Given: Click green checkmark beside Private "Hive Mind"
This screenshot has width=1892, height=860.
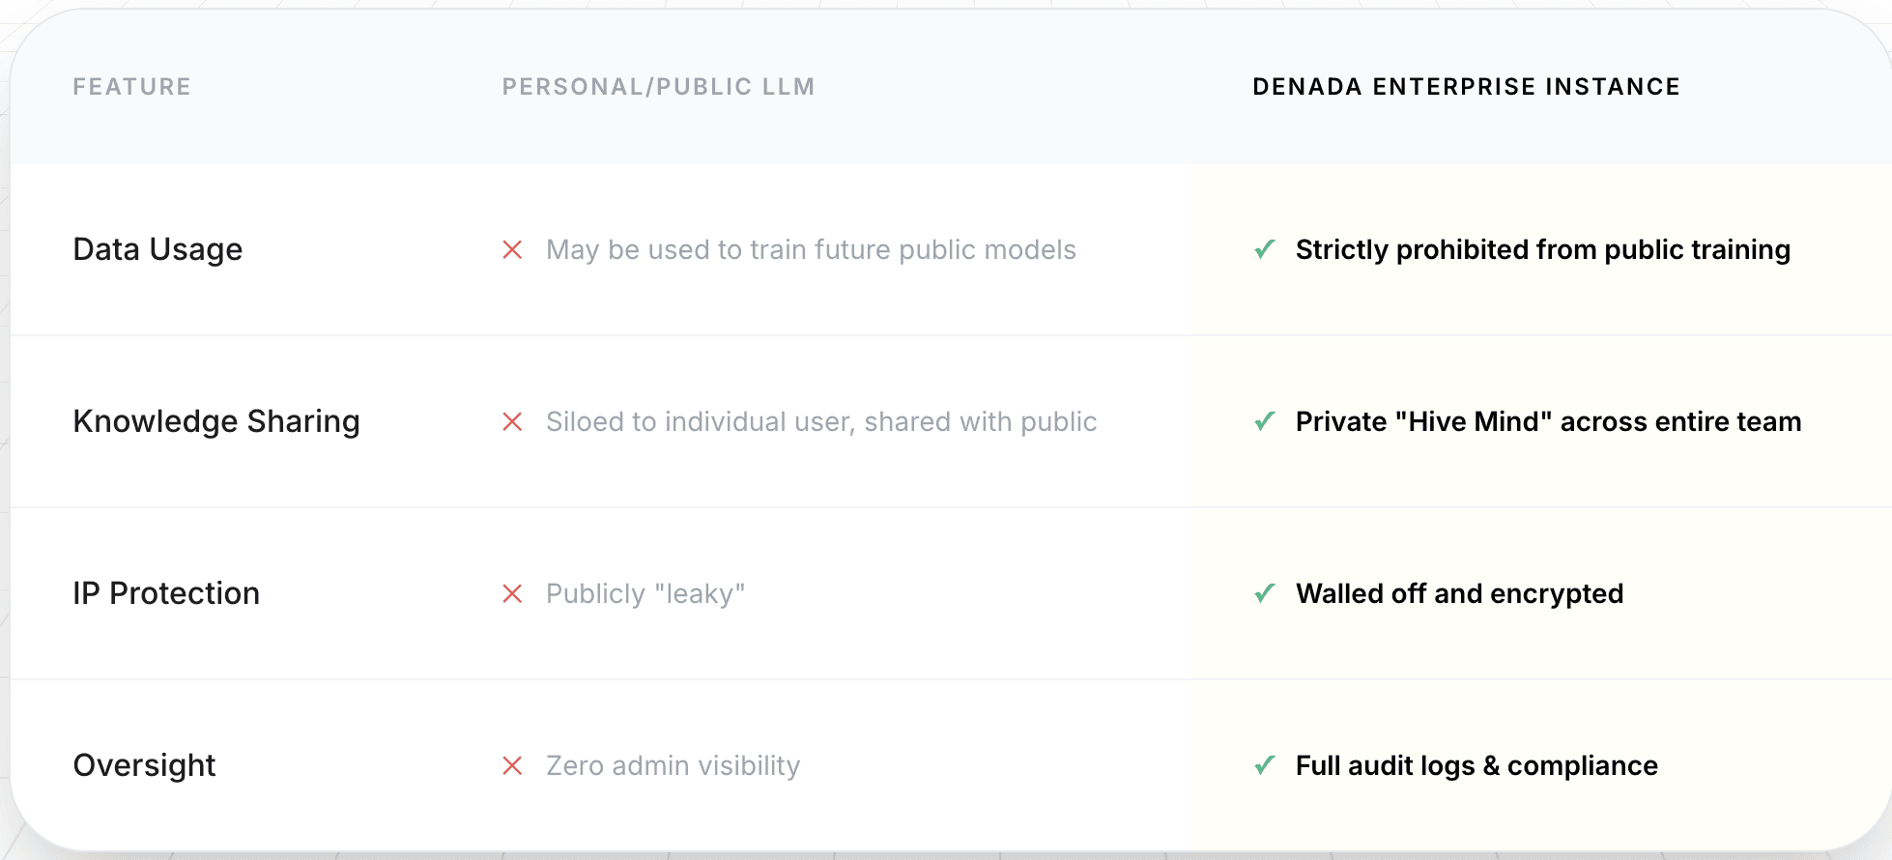Looking at the screenshot, I should point(1264,421).
